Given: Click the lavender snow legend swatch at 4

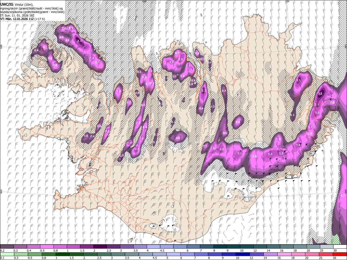Looking at the screenshot, I should pos(153,247).
